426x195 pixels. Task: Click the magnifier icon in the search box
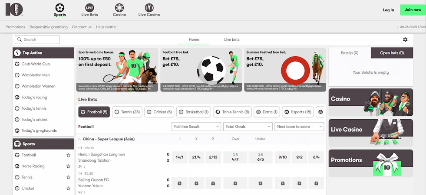tap(20, 39)
